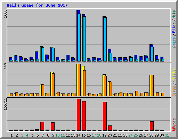178x139 pixels.
Task: Click the 'Files' legend label
Action: tap(174, 28)
